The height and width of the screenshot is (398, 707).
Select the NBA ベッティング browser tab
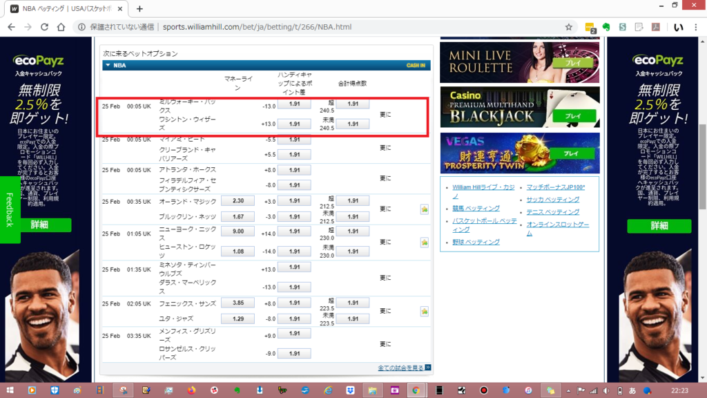pos(67,8)
